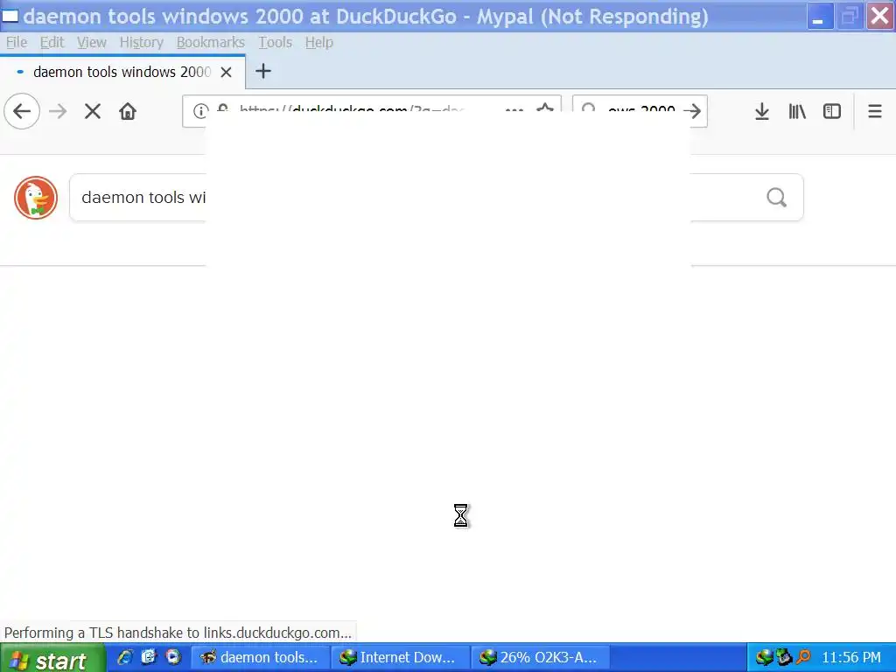This screenshot has height=672, width=896.
Task: Open the Home page icon
Action: pos(128,111)
